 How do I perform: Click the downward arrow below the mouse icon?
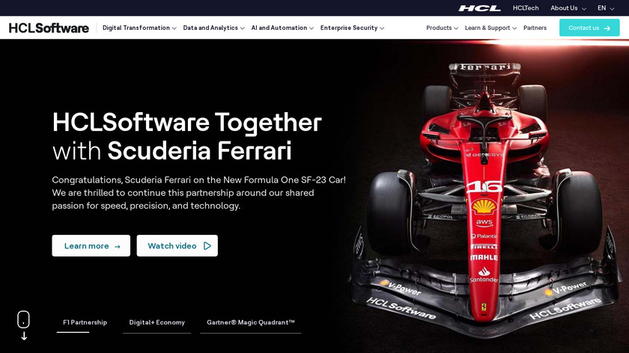[x=24, y=336]
